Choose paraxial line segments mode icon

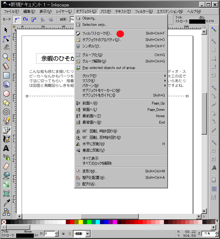click(x=51, y=19)
